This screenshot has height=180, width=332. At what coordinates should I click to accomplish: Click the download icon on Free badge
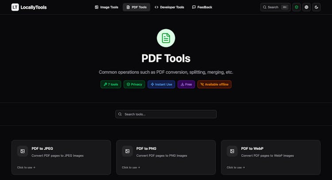182,84
